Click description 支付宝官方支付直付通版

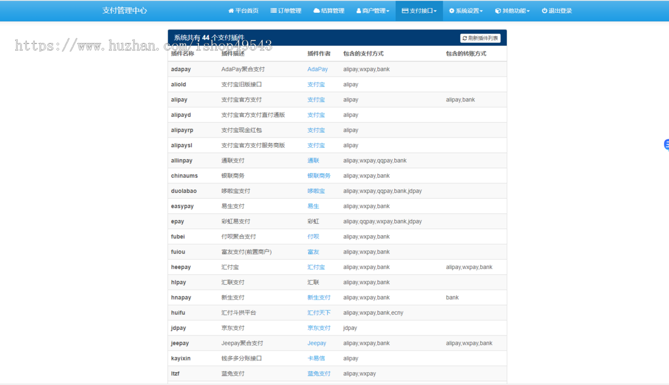coord(253,115)
